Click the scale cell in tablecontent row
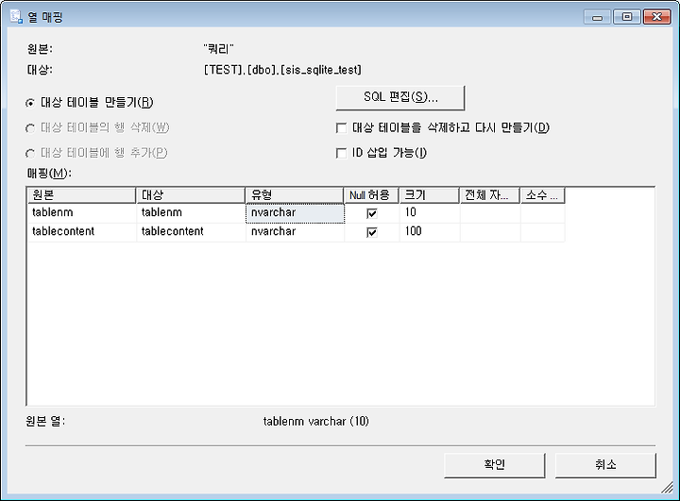Screen dimensions: 680x501 [x=542, y=232]
